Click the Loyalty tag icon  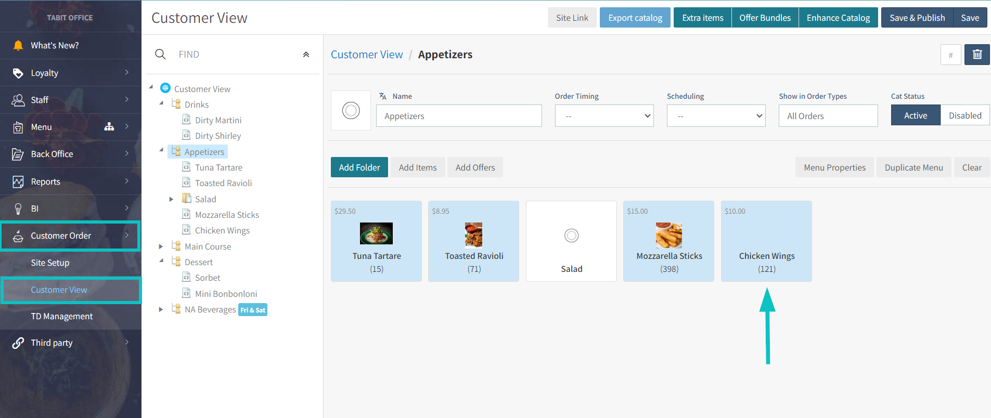18,73
